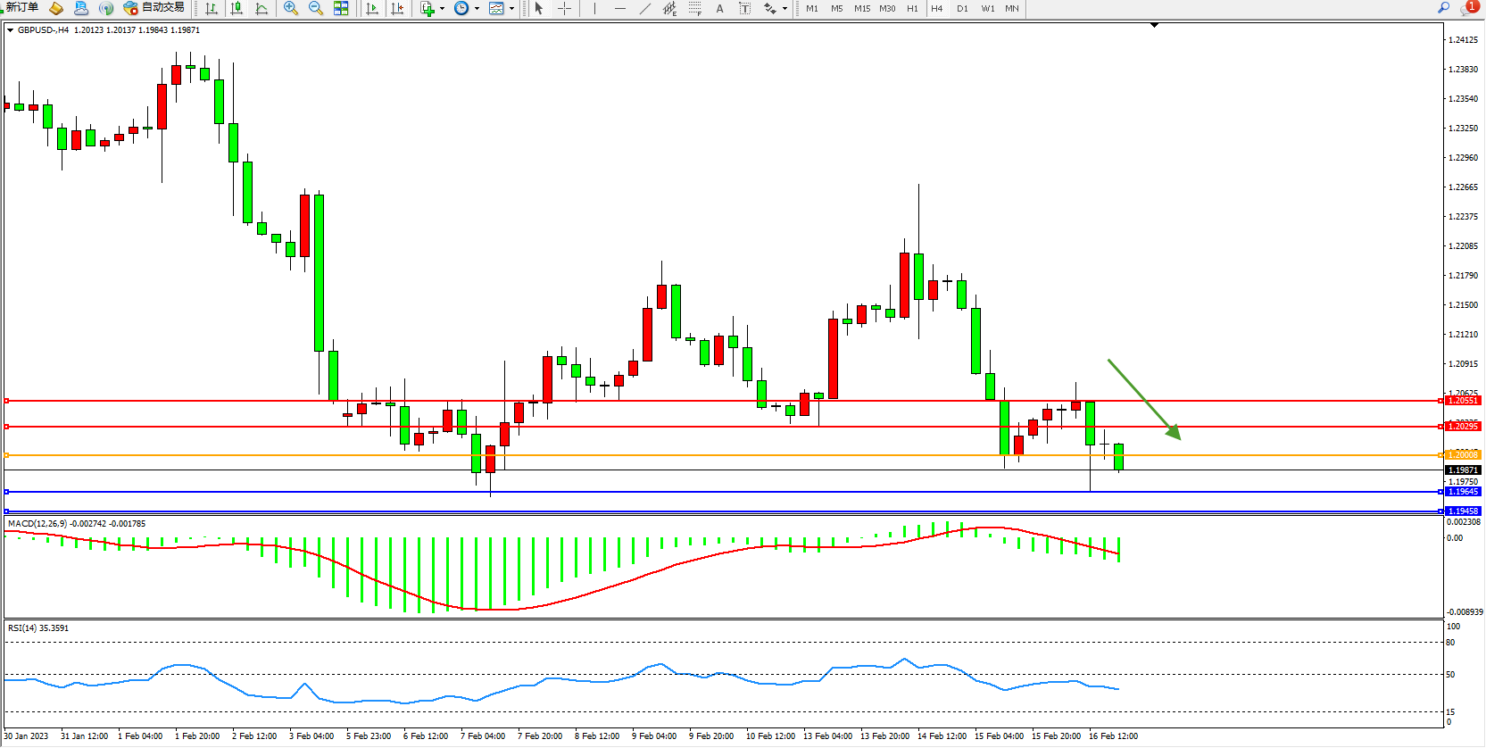Viewport: 1486px width, 748px height.
Task: Select the crosshair cursor tool
Action: [564, 8]
